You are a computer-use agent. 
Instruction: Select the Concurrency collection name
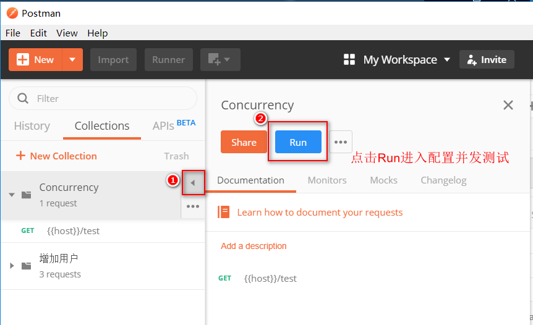(x=69, y=187)
